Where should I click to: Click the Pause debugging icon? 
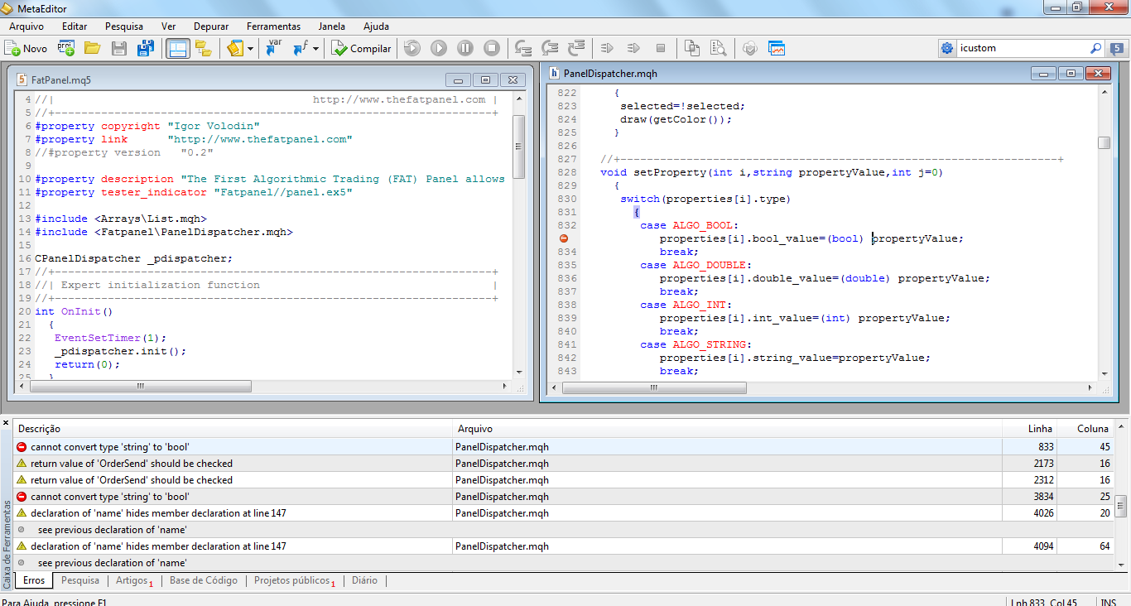click(465, 49)
